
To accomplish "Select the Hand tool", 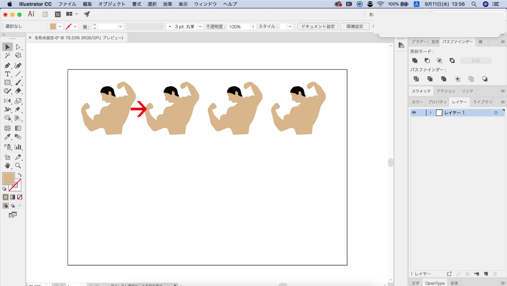I will tap(8, 165).
